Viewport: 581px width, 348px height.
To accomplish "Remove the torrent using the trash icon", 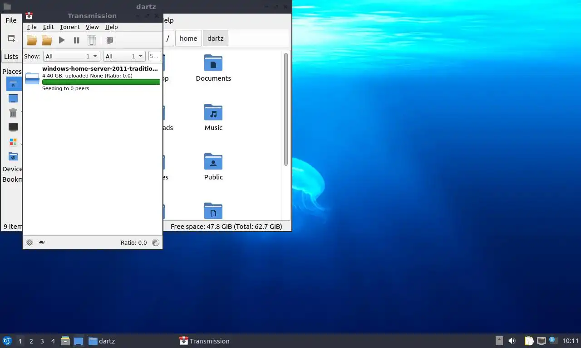I will 91,40.
